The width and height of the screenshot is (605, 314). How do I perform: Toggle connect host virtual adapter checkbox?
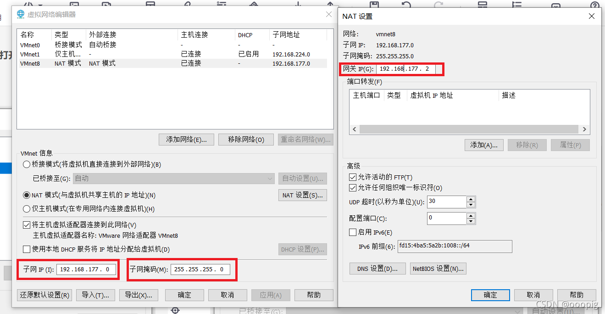tap(27, 225)
